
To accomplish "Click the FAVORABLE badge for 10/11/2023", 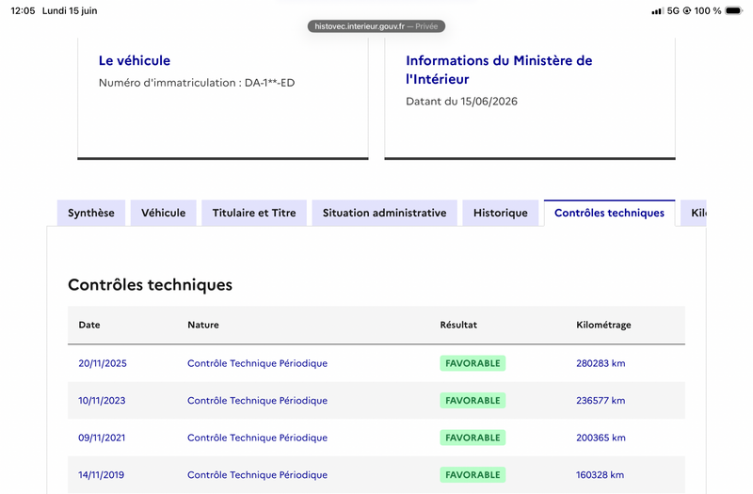I will coord(473,401).
